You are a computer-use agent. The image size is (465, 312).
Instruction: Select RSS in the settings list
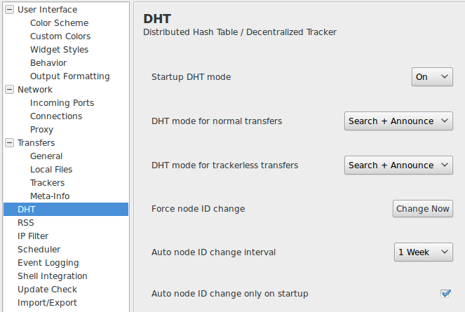[x=26, y=223]
